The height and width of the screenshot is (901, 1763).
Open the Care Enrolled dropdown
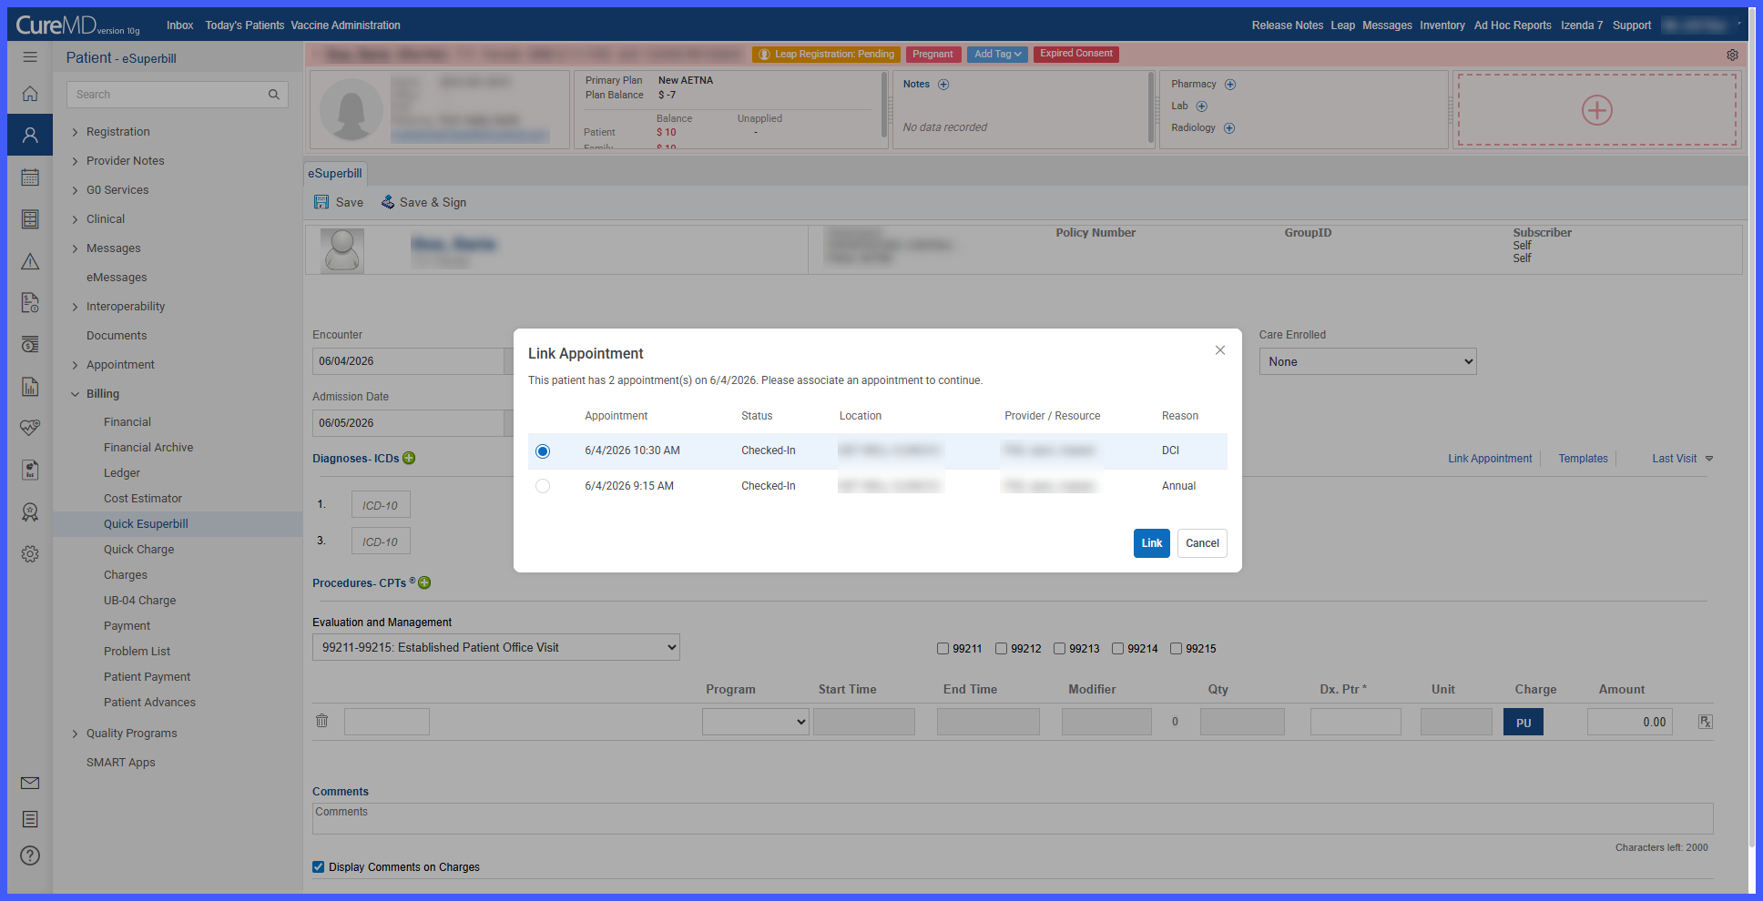[1368, 361]
